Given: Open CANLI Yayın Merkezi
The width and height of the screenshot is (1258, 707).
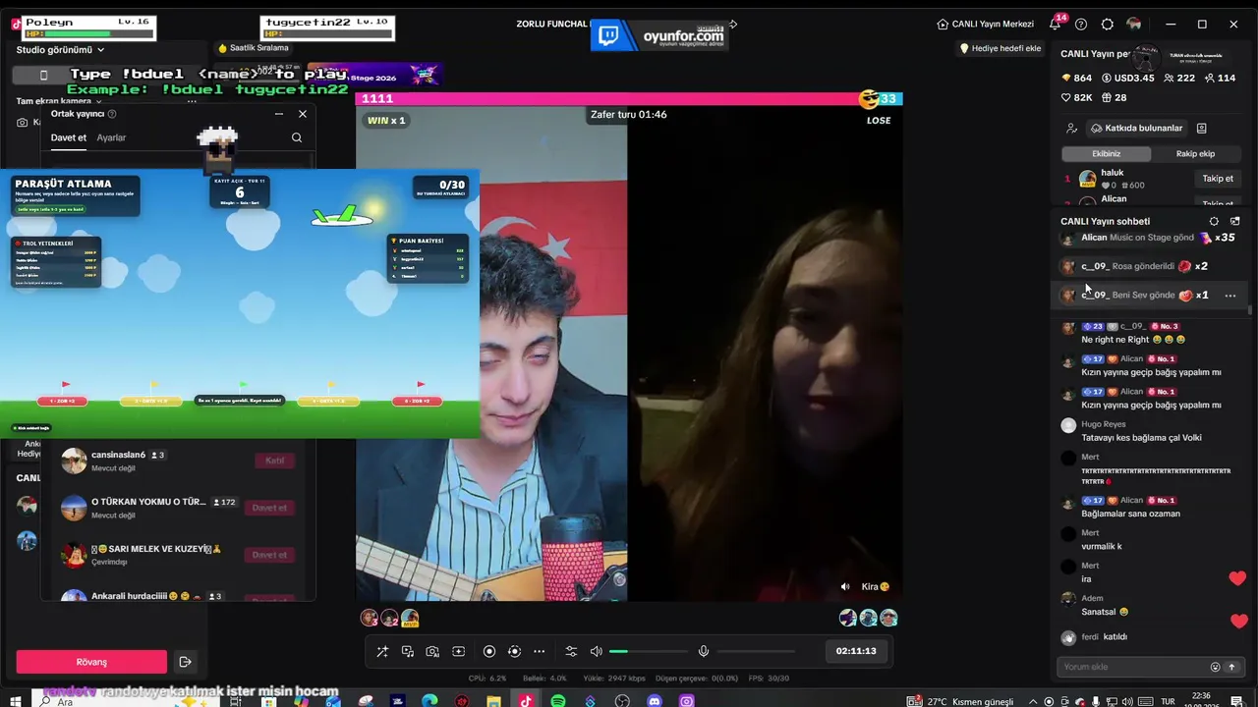Looking at the screenshot, I should (986, 25).
